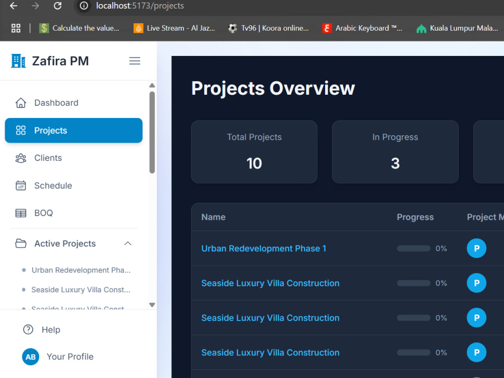Open 'Arabic Keyboard' bookmark
Image resolution: width=504 pixels, height=378 pixels.
tap(362, 28)
